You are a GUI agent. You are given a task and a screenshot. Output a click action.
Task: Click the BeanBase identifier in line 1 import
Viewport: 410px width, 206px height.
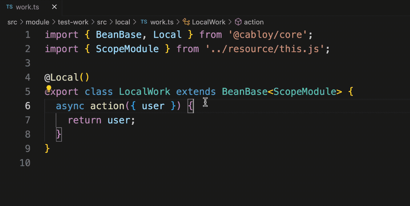coord(119,35)
